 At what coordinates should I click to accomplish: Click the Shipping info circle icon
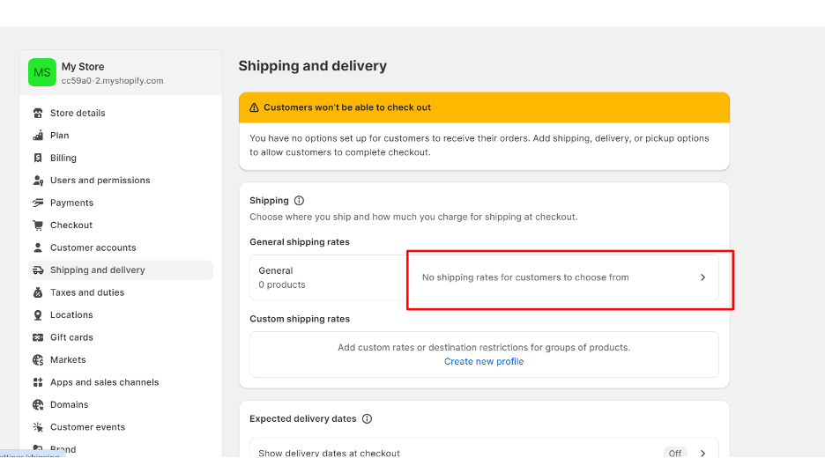(299, 200)
